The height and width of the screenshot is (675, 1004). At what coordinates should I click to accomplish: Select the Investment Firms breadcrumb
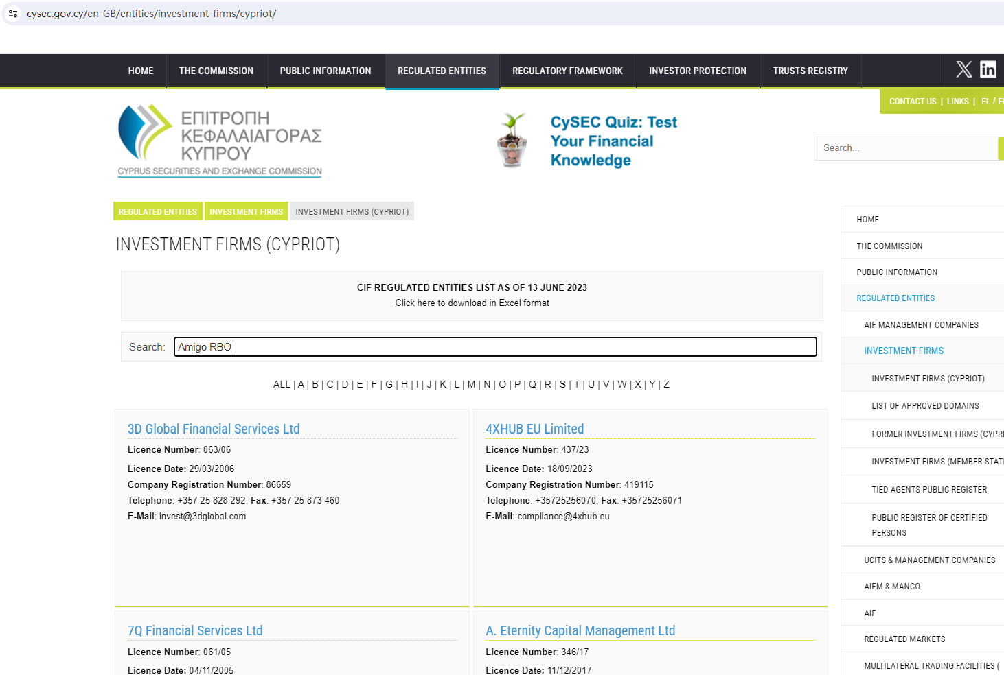pos(246,212)
